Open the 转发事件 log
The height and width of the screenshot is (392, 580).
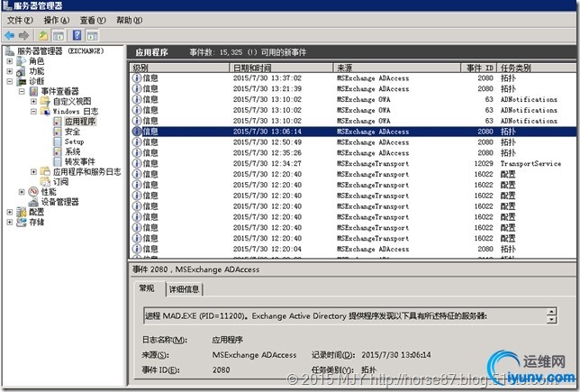pos(80,161)
